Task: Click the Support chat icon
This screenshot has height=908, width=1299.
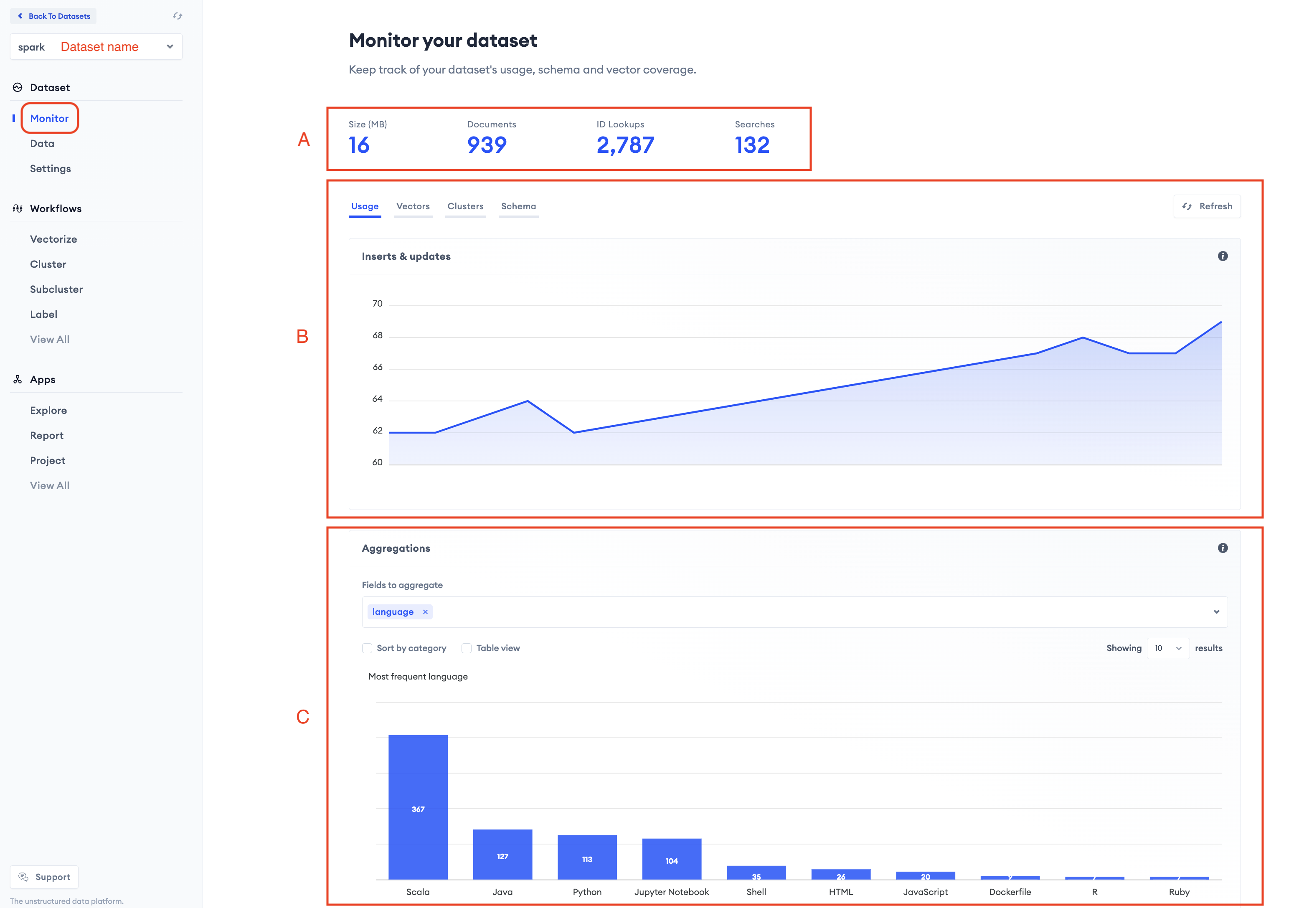Action: click(x=23, y=876)
